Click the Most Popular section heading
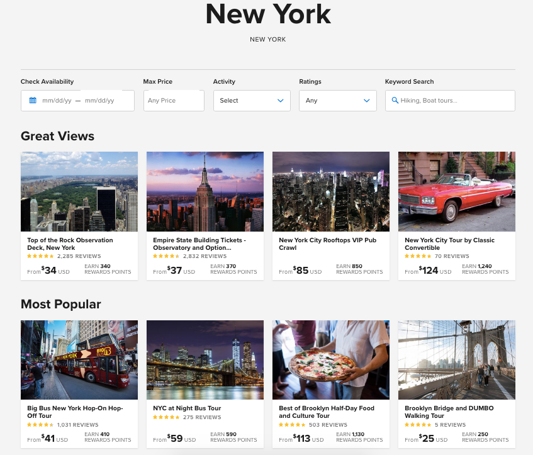533x455 pixels. [x=61, y=304]
